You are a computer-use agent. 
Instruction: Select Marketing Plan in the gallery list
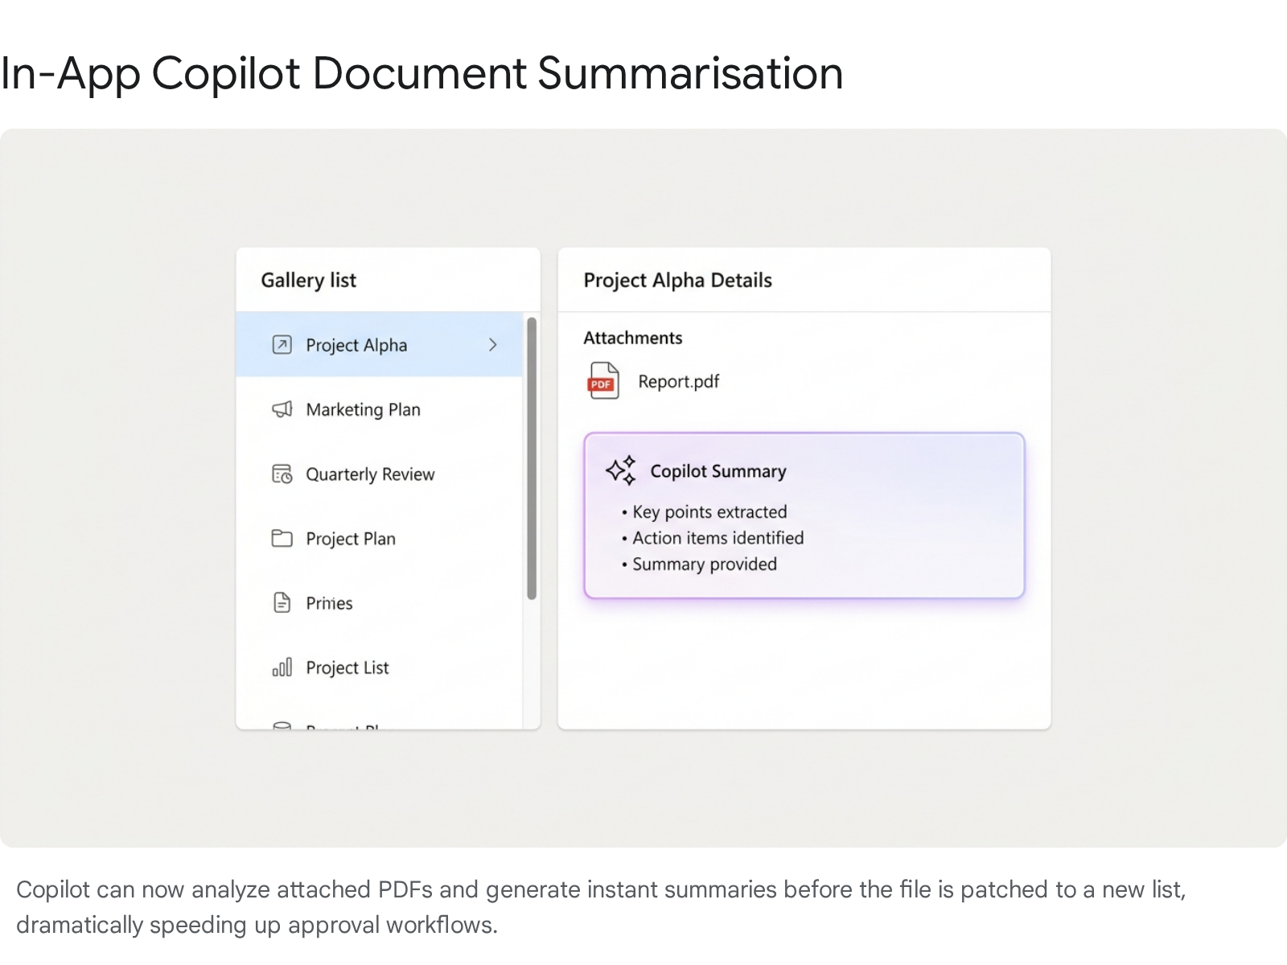coord(363,410)
